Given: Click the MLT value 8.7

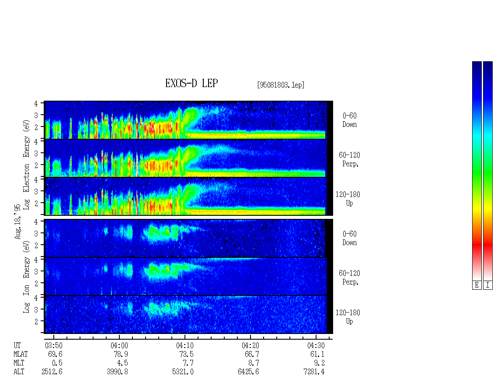Looking at the screenshot, I should point(254,363).
